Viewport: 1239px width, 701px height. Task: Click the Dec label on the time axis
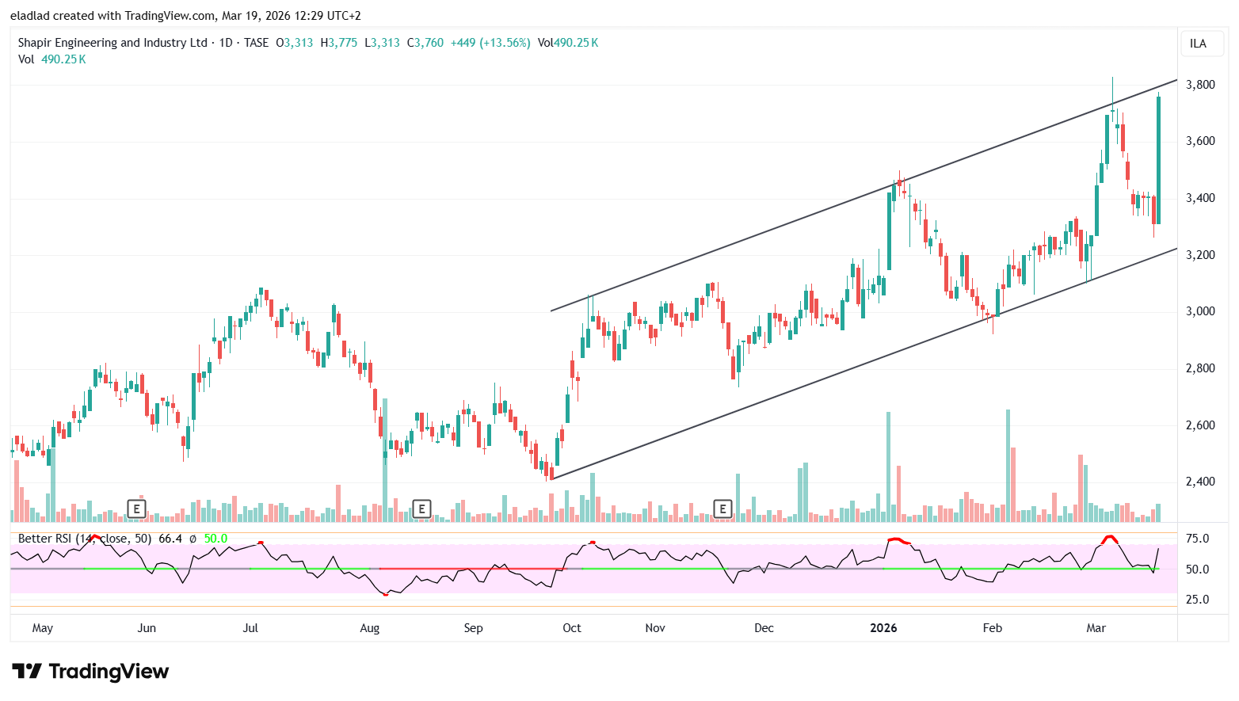pos(764,628)
